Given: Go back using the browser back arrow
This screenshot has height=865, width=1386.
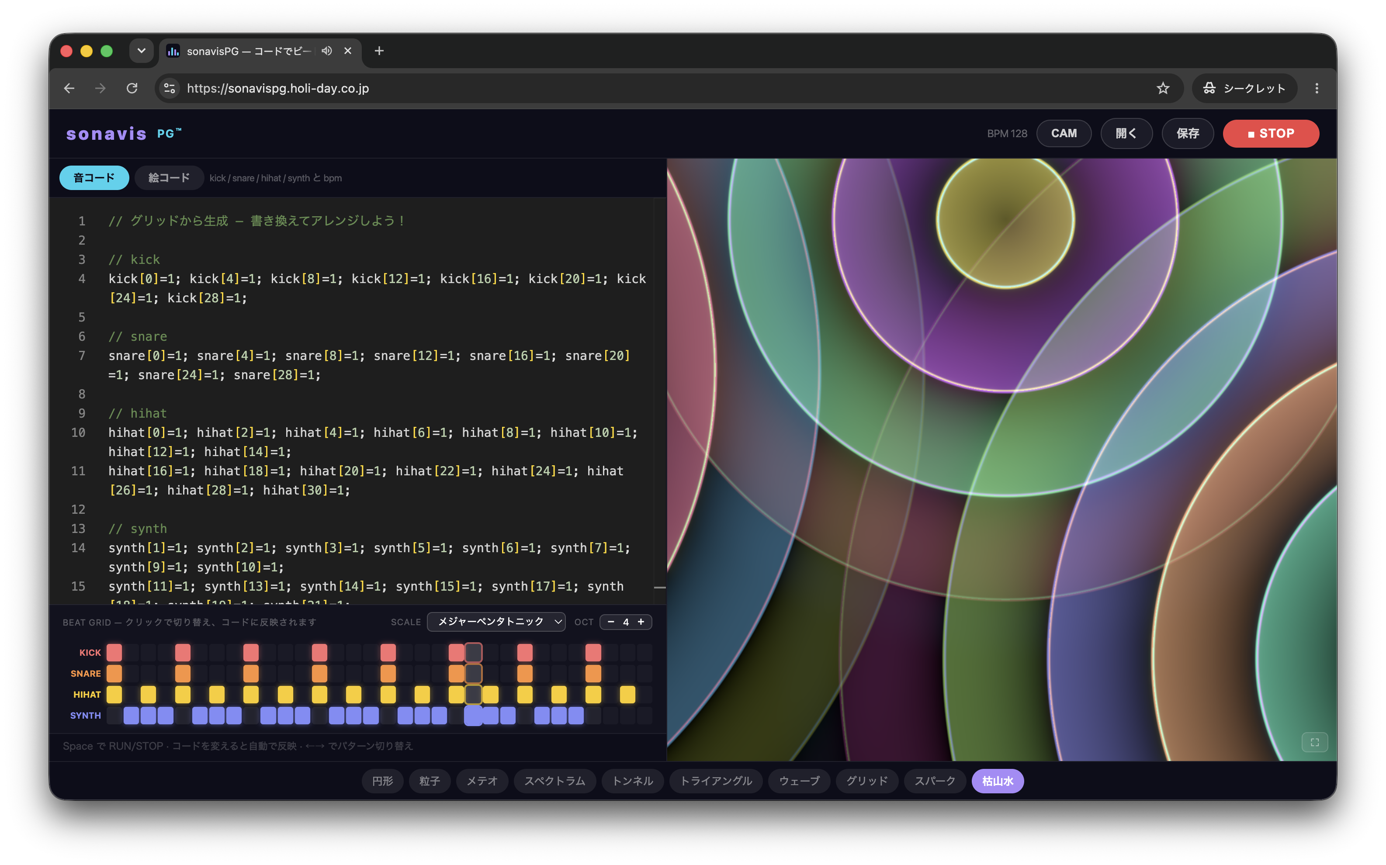Looking at the screenshot, I should tap(69, 88).
